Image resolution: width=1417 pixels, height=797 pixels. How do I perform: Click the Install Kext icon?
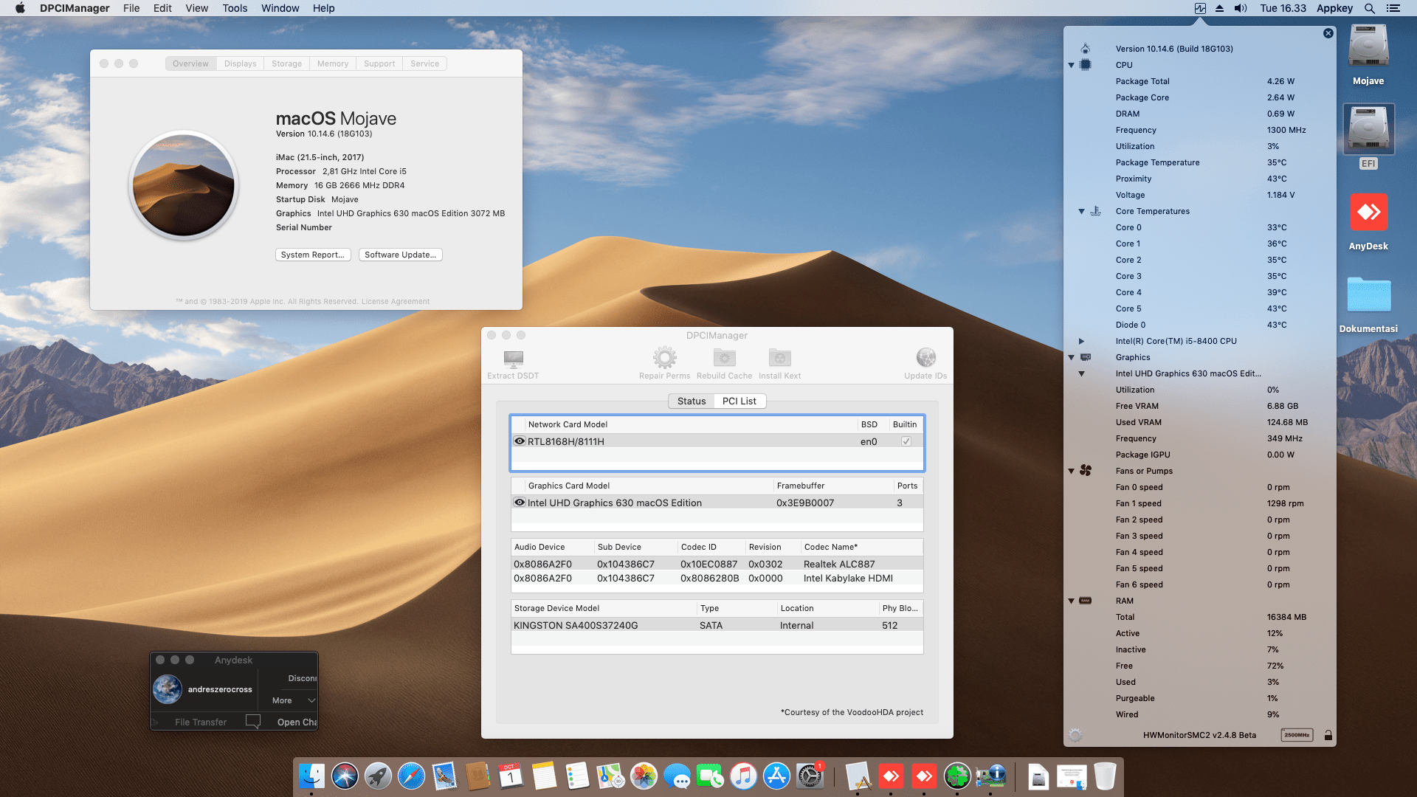point(779,358)
